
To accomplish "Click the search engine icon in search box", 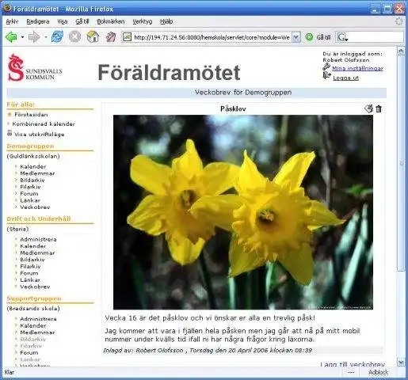I will point(342,37).
